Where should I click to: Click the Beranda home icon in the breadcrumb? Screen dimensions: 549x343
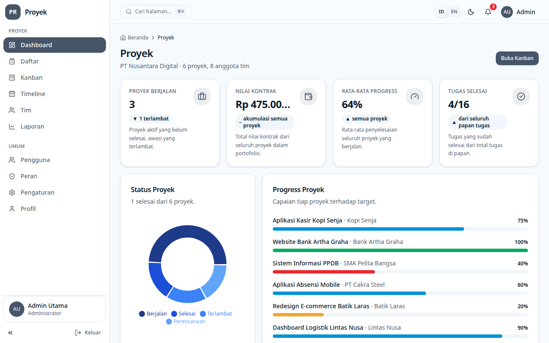click(x=123, y=38)
